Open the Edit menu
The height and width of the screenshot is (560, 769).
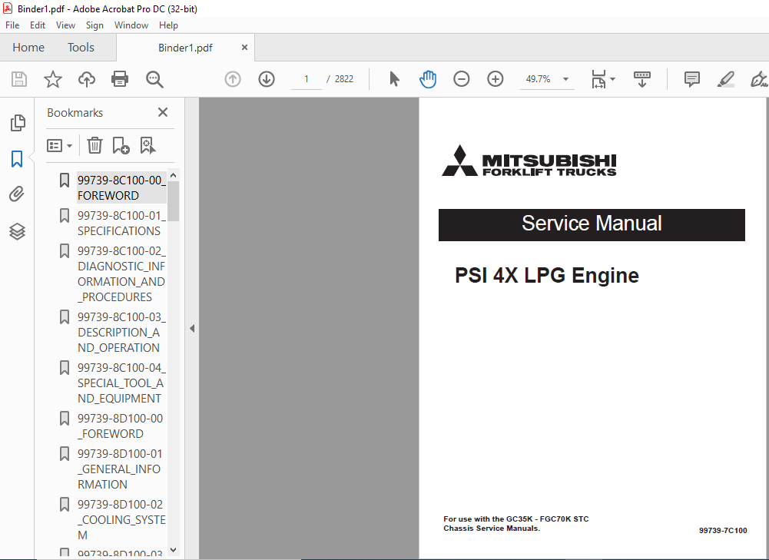pos(38,25)
